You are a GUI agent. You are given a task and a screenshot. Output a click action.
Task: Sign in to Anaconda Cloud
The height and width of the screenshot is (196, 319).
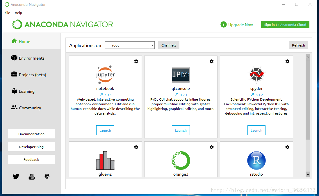coord(285,25)
